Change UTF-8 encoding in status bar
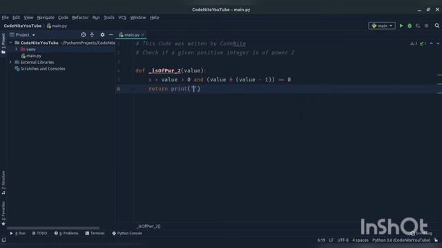442x248 pixels. click(343, 240)
